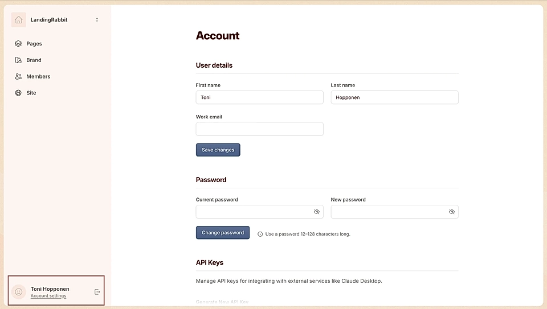
Task: Click the Site globe icon
Action: click(18, 93)
